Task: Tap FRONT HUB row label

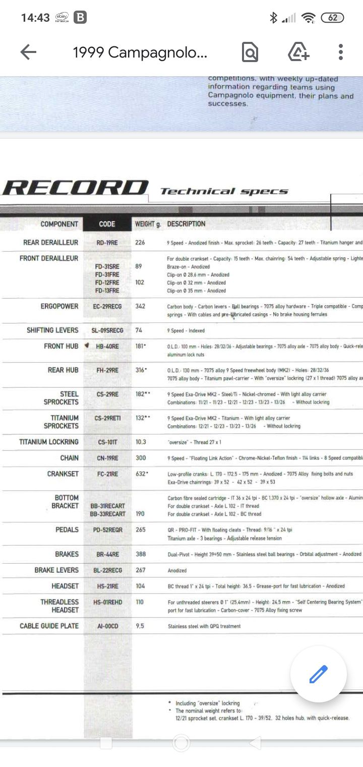Action: click(61, 346)
